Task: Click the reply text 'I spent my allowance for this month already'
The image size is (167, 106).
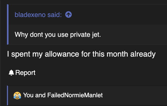Action: pyautogui.click(x=81, y=54)
